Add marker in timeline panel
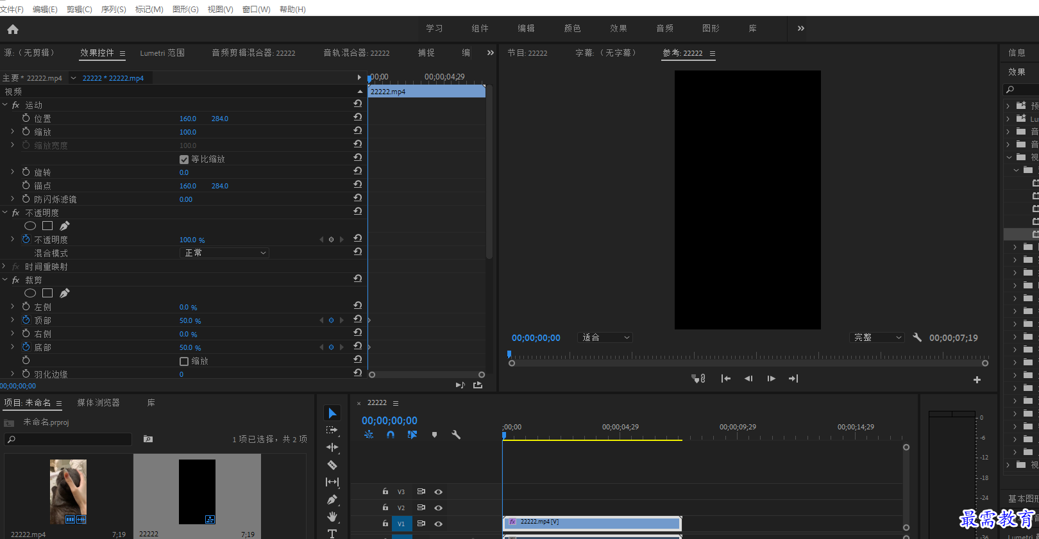Image resolution: width=1039 pixels, height=539 pixels. 434,435
